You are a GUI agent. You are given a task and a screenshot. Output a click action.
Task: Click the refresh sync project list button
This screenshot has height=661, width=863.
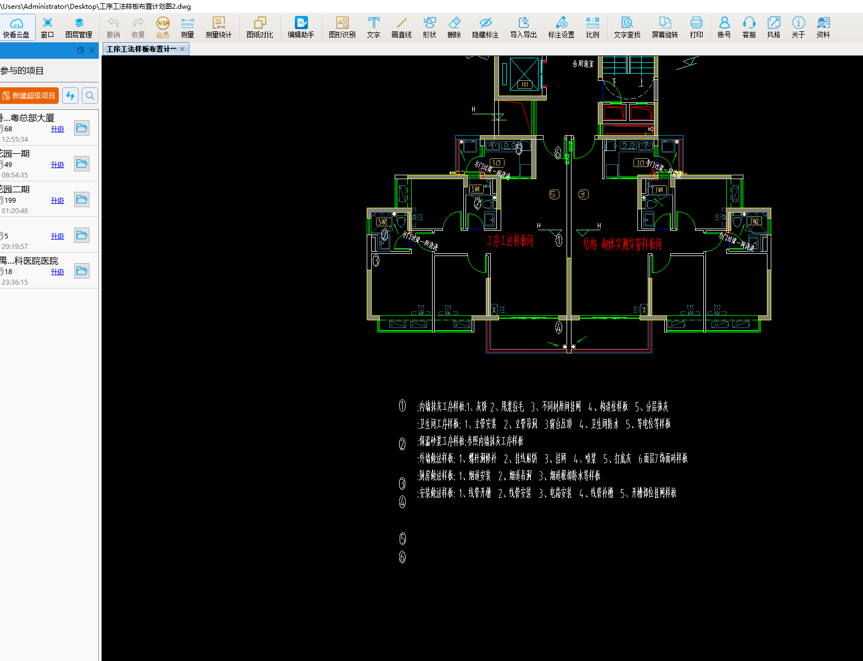click(x=70, y=96)
